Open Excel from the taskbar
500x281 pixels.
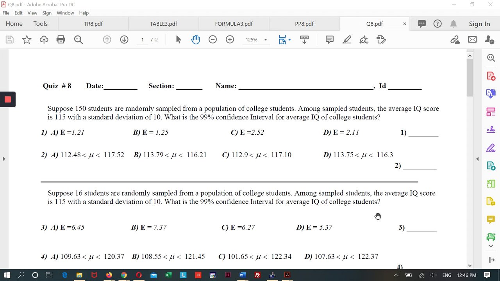(x=168, y=275)
